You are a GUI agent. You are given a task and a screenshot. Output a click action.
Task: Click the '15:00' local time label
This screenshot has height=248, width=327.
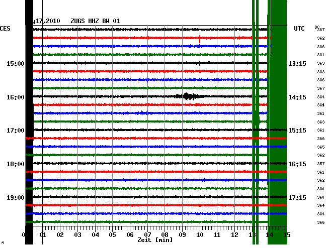click(x=16, y=63)
